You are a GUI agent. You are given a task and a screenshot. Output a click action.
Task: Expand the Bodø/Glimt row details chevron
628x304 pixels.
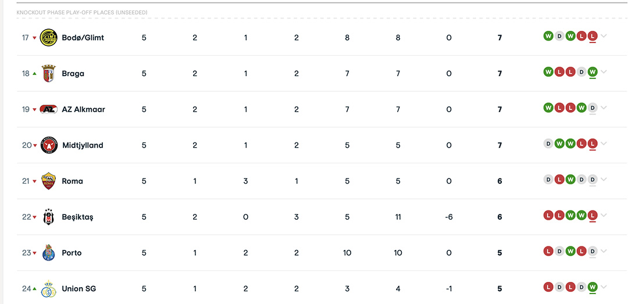pos(604,36)
